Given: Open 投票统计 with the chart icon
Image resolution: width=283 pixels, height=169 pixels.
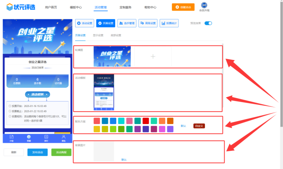Looking at the screenshot, I should pos(169,23).
